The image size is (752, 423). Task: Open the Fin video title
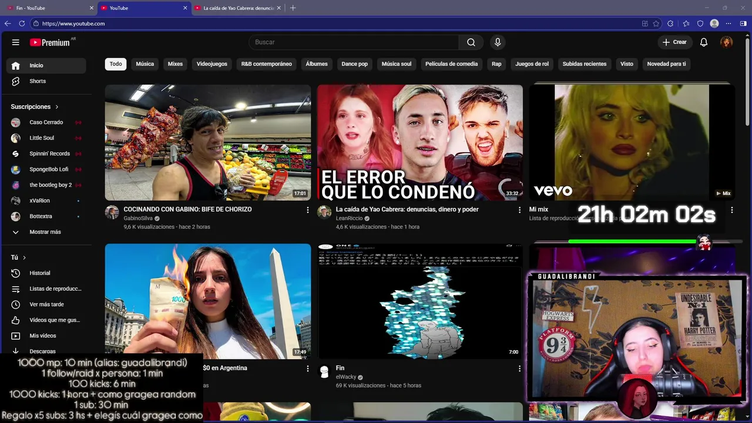click(340, 368)
